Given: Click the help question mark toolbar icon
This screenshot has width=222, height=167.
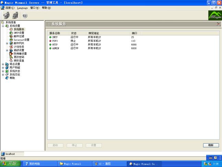Looking at the screenshot, I should point(25,15).
